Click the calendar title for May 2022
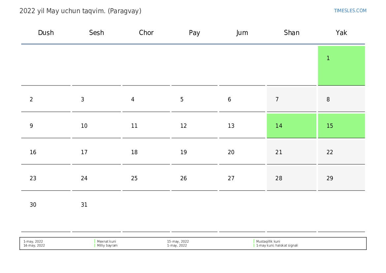The width and height of the screenshot is (386, 273). [x=80, y=11]
